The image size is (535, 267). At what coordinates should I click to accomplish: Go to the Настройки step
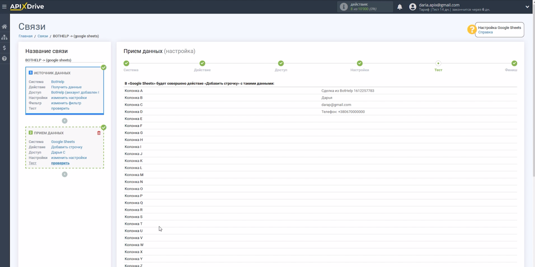pyautogui.click(x=360, y=63)
